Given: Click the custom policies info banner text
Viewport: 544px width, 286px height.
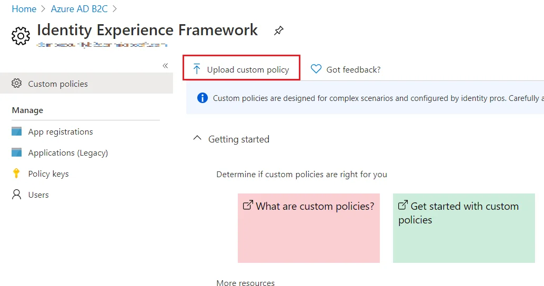Looking at the screenshot, I should tap(378, 98).
